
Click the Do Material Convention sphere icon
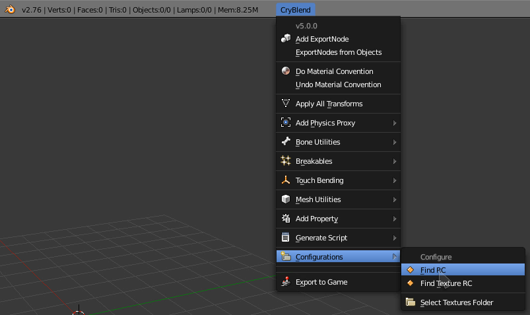(286, 71)
